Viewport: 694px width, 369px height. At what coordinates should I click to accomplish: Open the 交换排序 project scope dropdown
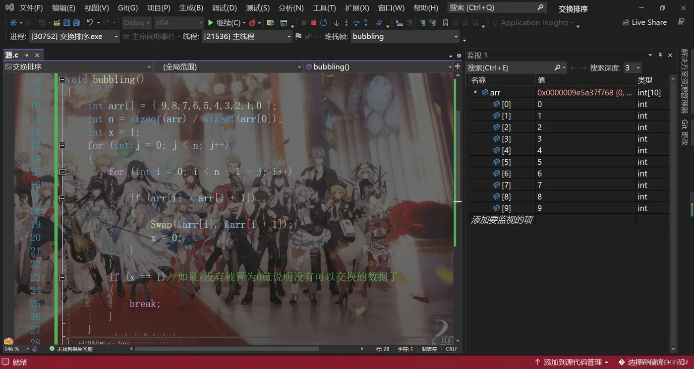[78, 67]
